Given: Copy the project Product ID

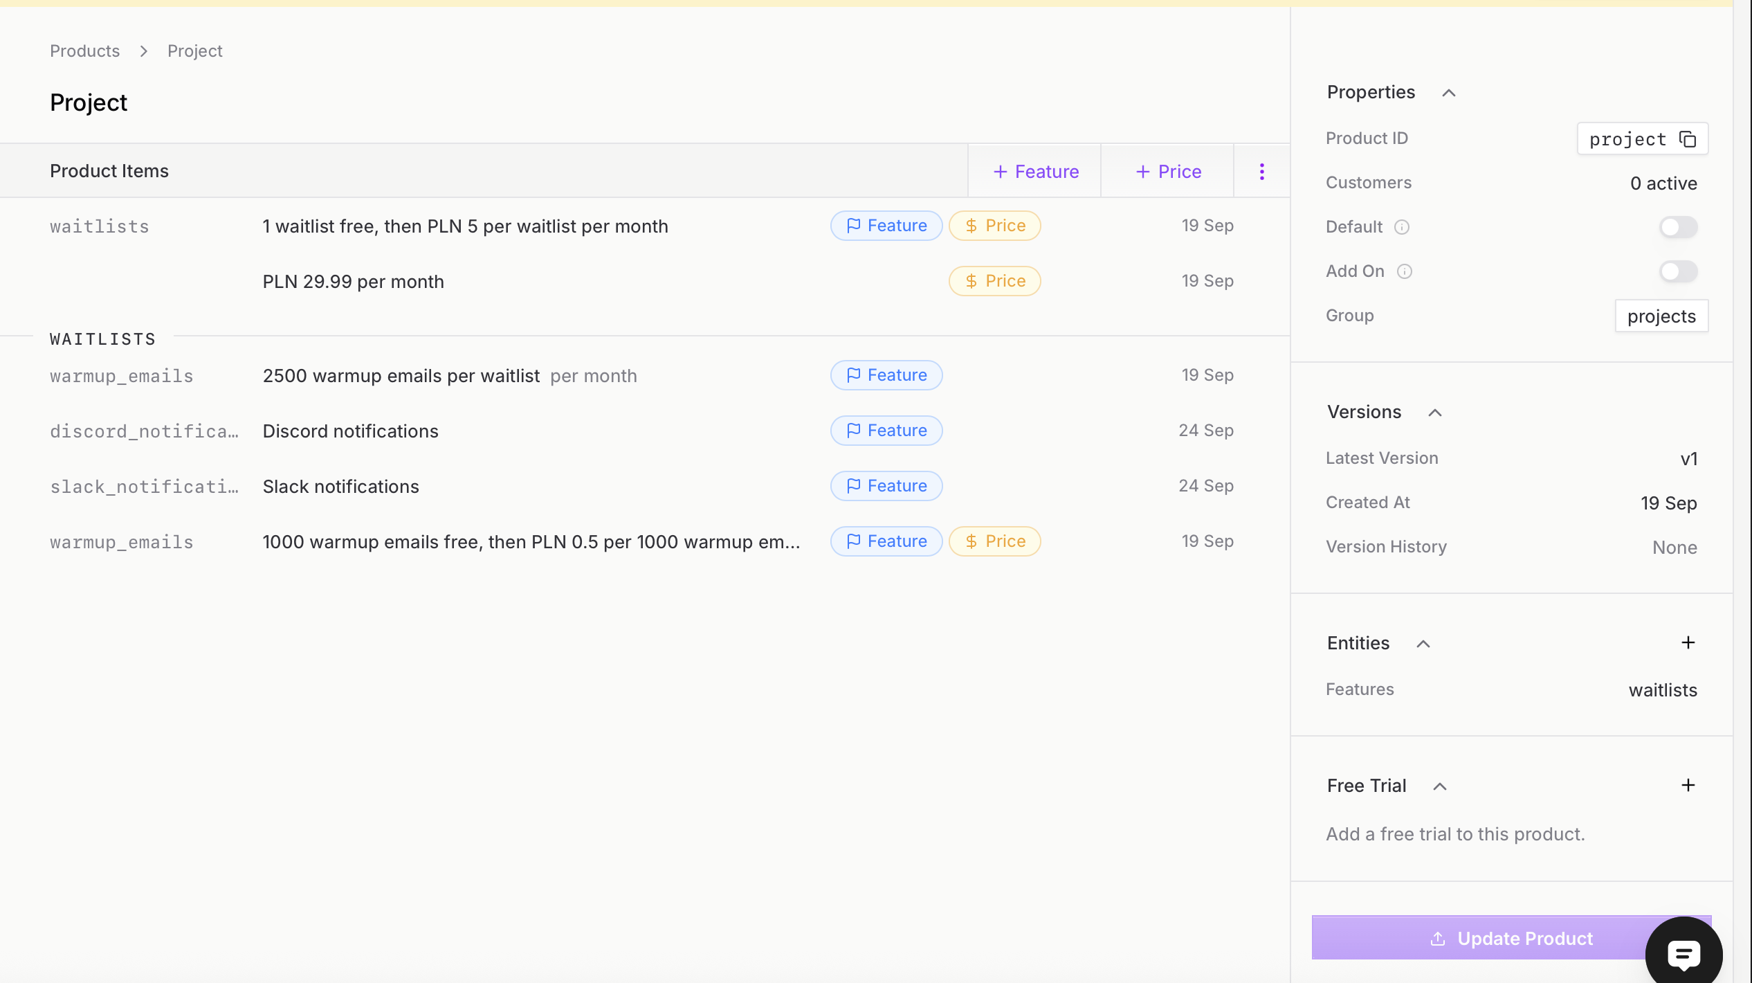Looking at the screenshot, I should [1687, 139].
